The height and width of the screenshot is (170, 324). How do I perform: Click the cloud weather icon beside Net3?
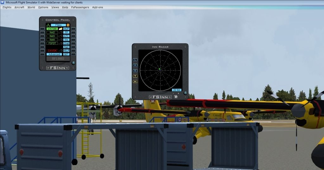point(60,36)
